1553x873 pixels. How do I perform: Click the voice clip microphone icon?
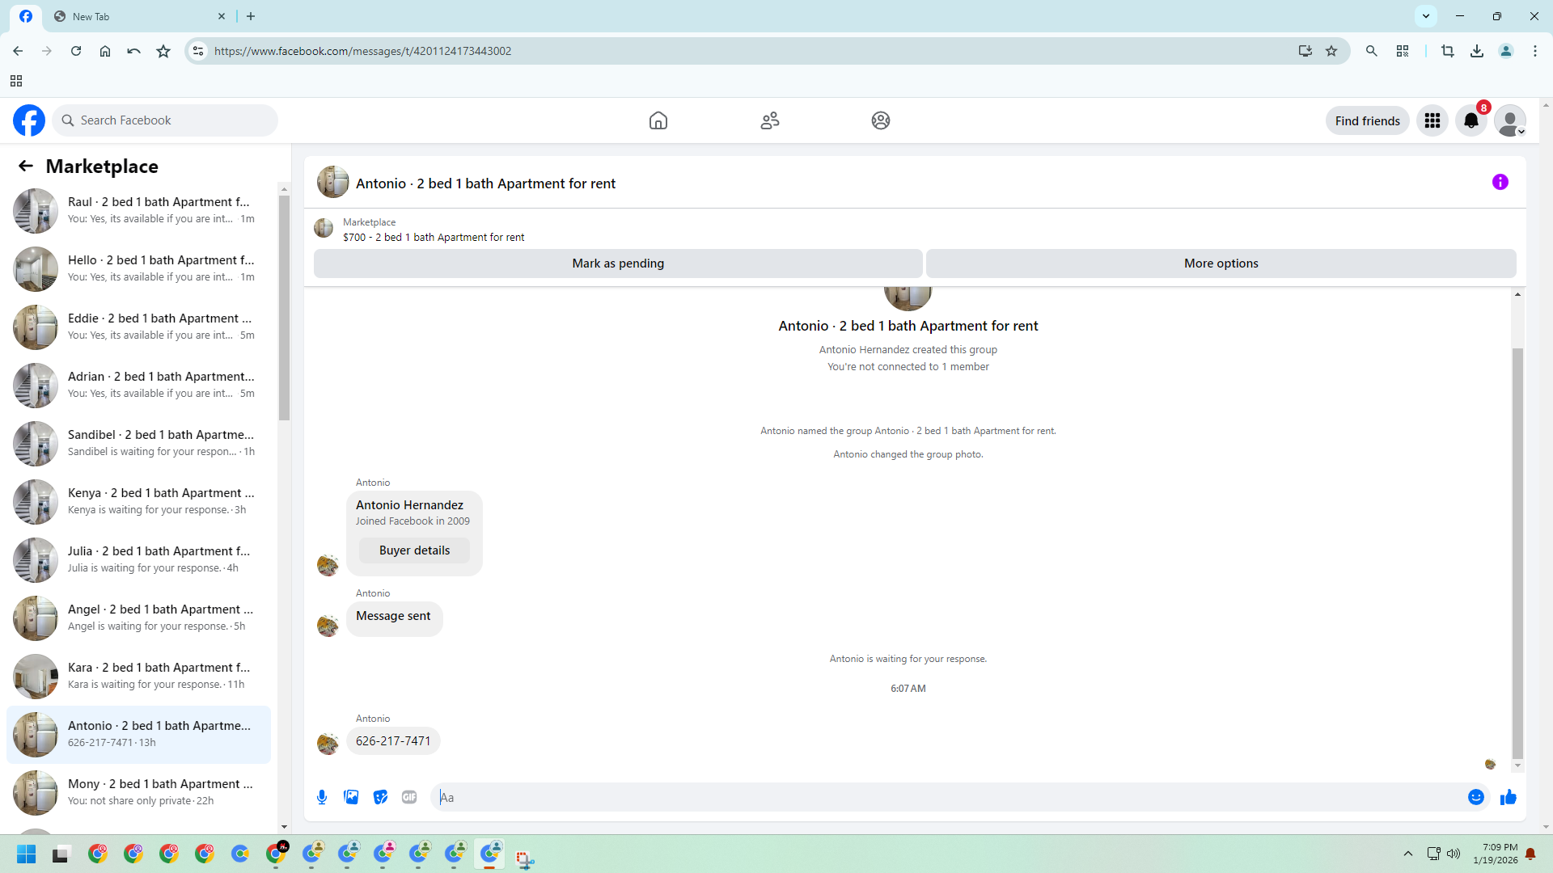pos(322,797)
